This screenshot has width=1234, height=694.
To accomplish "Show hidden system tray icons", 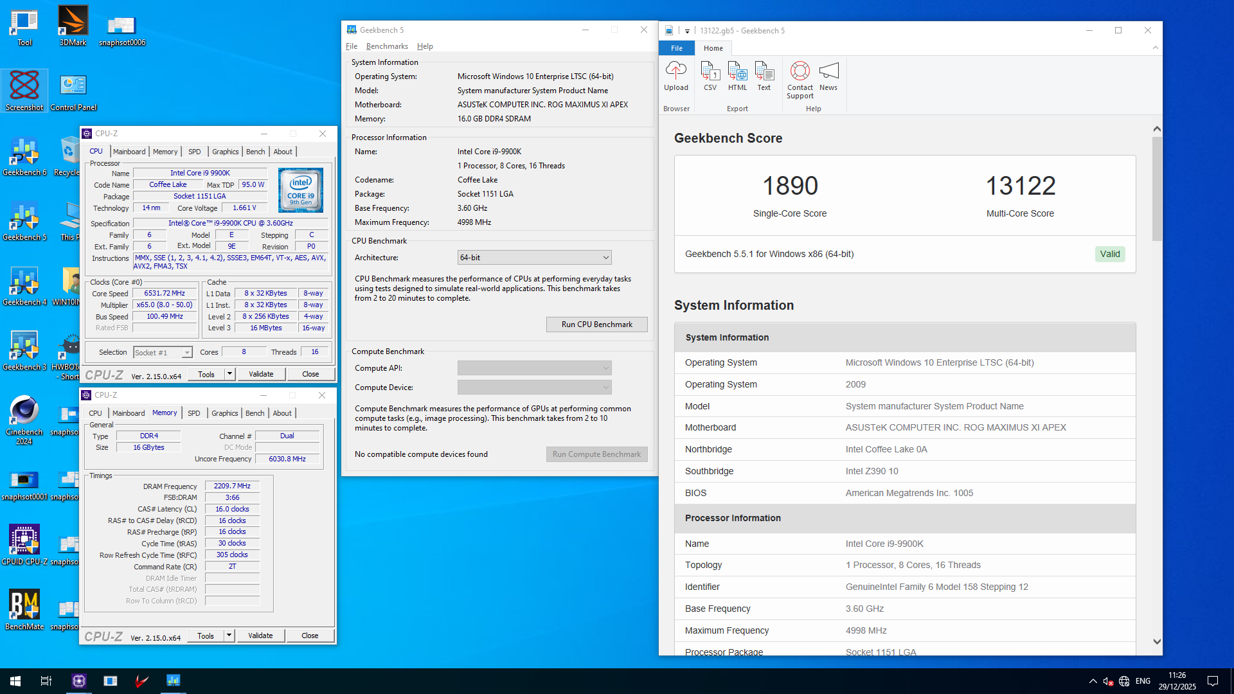I will coord(1093,681).
